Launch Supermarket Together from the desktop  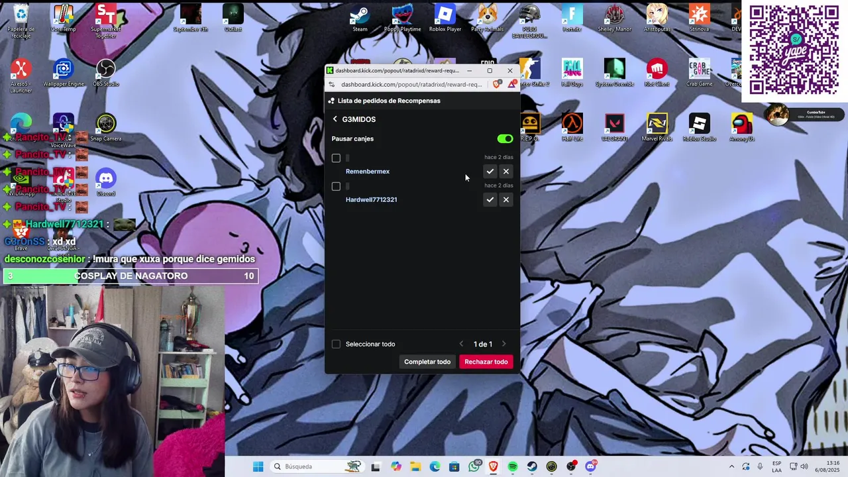(x=105, y=21)
